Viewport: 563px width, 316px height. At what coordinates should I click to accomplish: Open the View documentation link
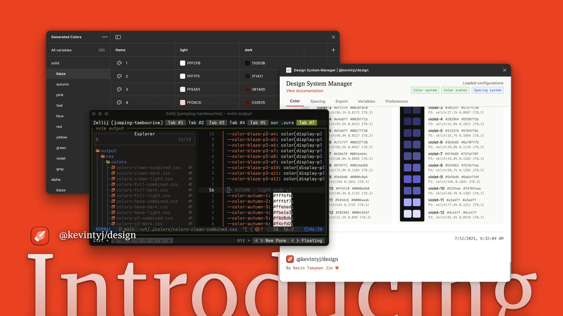[305, 91]
